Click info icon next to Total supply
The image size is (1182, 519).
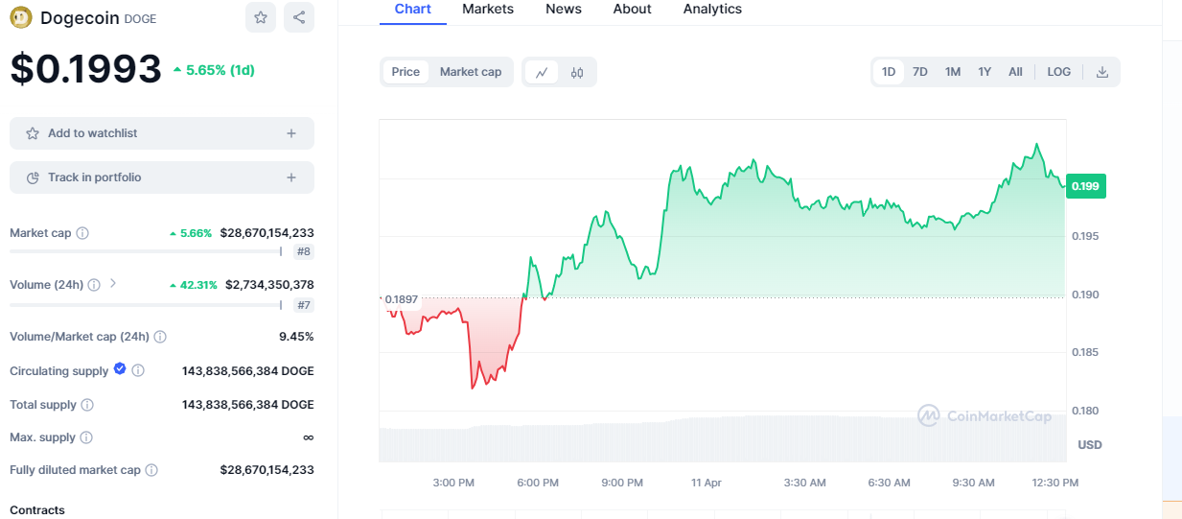[87, 405]
